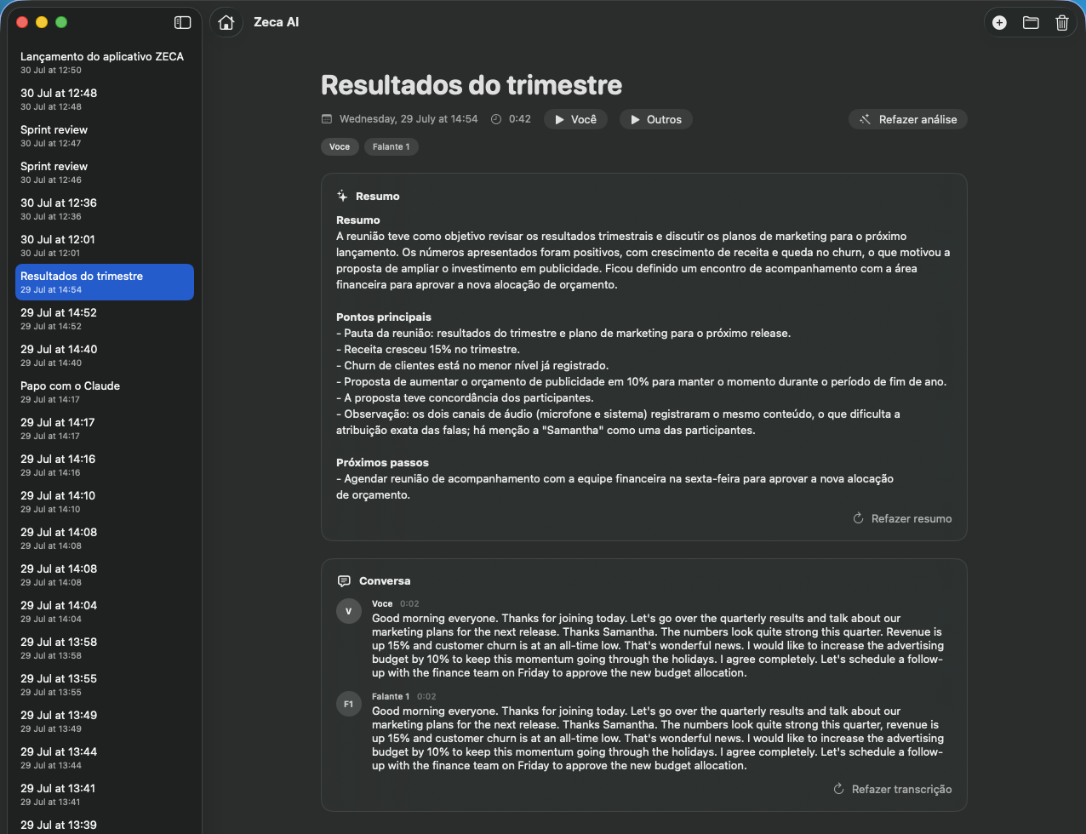Toggle the sidebar panel icon
1086x834 pixels.
[182, 22]
